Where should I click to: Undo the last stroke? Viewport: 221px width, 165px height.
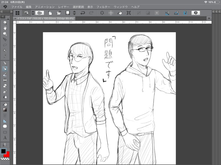(83, 13)
